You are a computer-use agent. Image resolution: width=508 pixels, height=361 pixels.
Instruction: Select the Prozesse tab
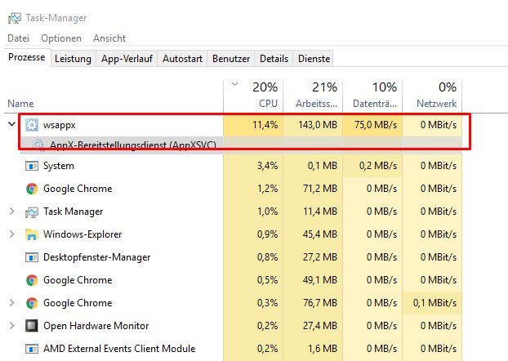pyautogui.click(x=27, y=57)
